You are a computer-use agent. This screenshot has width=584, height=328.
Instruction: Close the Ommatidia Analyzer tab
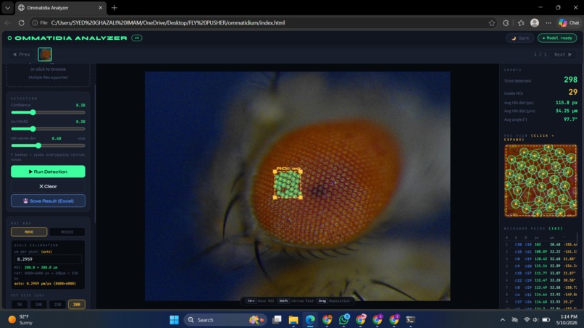pyautogui.click(x=100, y=7)
